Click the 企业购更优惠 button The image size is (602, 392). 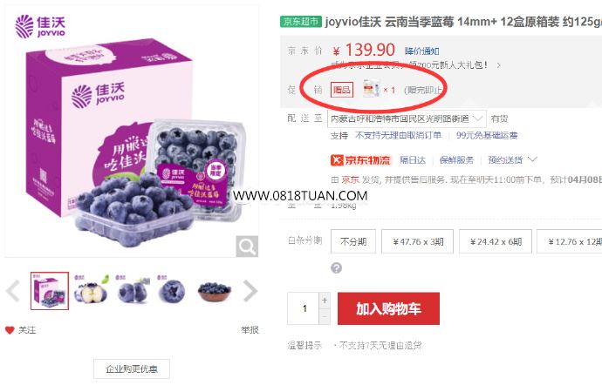click(x=132, y=368)
